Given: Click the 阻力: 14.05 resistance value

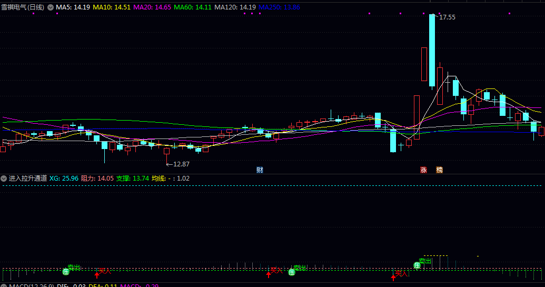Looking at the screenshot, I should click(x=97, y=179).
